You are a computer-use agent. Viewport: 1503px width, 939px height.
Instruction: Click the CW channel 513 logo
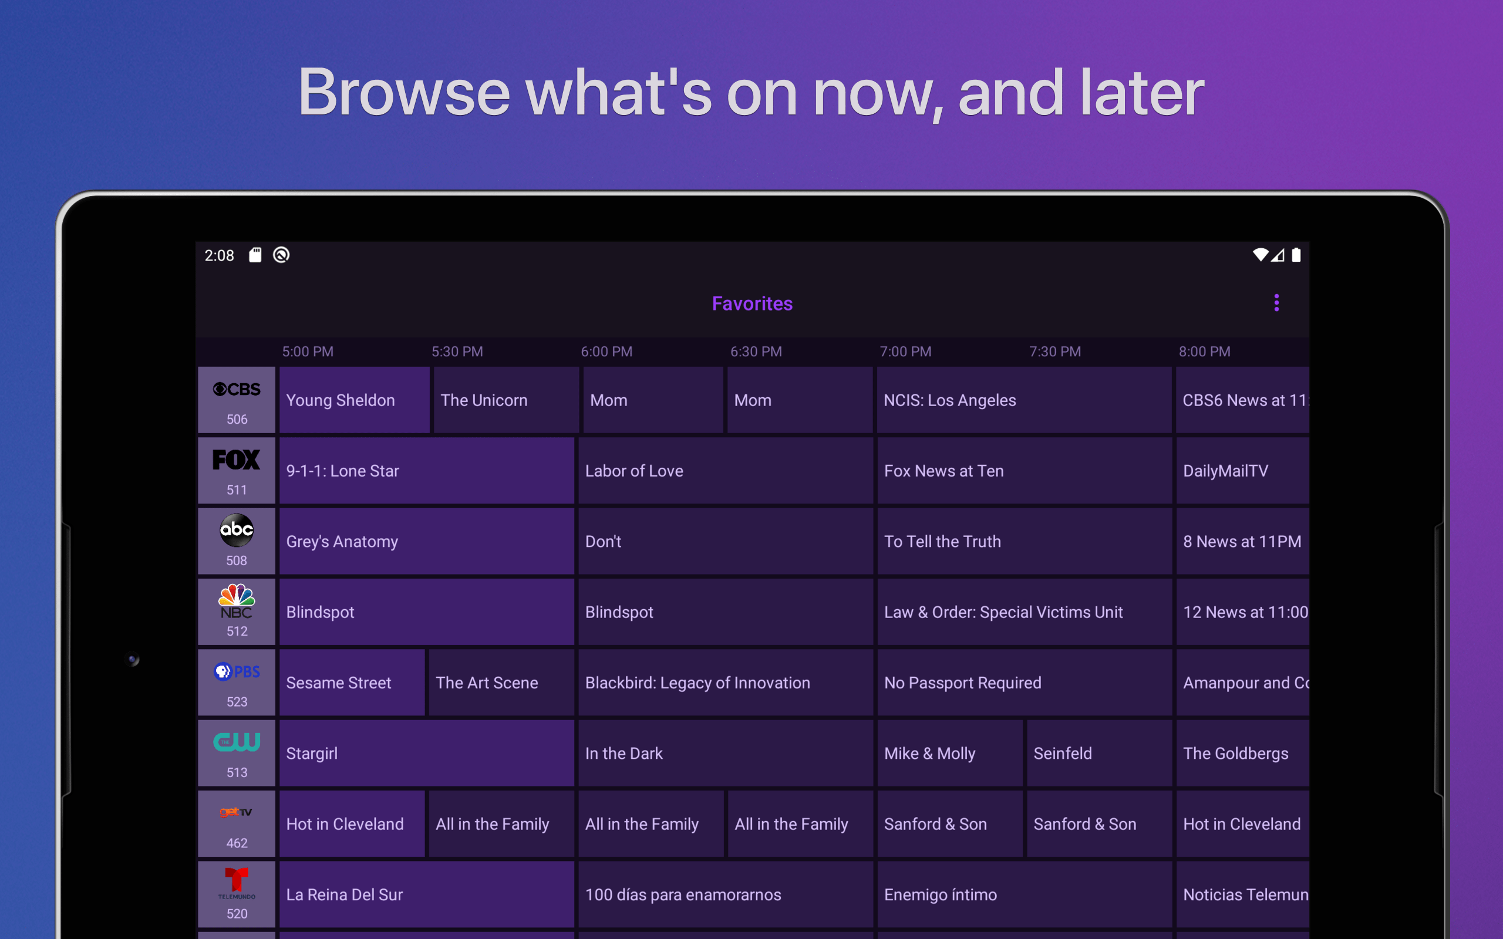coord(236,753)
